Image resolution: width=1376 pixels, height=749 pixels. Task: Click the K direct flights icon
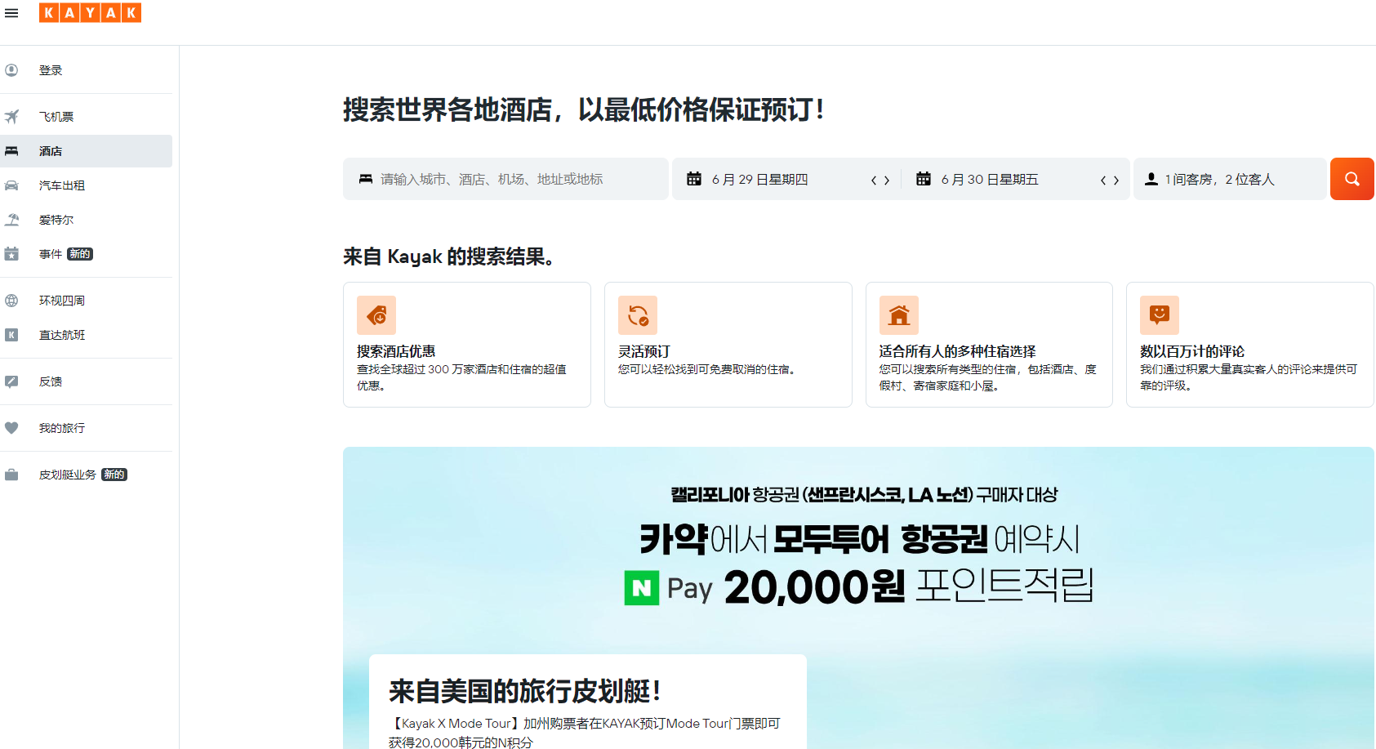coord(11,335)
